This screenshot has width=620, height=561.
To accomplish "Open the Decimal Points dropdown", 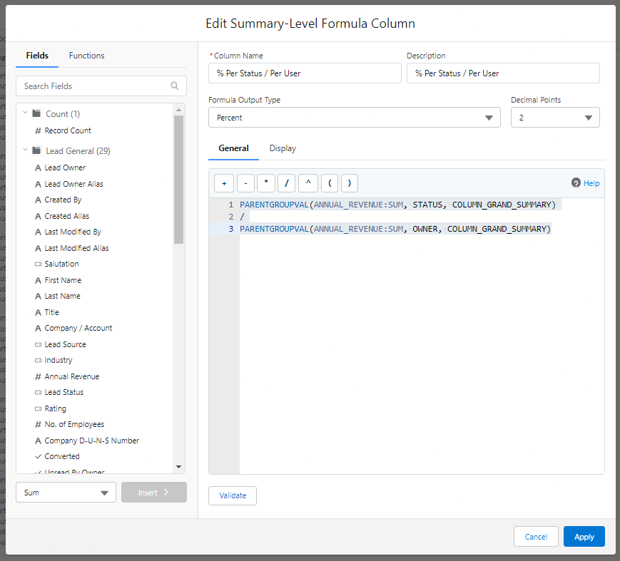I will [555, 118].
